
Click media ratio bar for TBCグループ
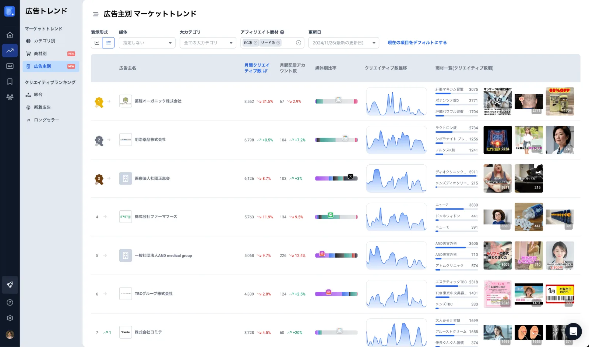coord(336,294)
